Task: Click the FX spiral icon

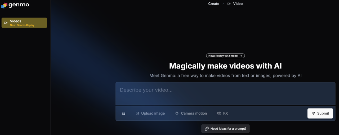Action: coord(219,113)
